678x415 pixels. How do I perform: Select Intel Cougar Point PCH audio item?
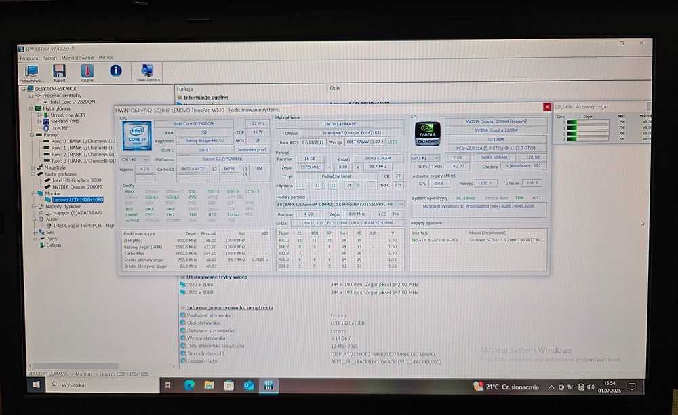(x=84, y=226)
